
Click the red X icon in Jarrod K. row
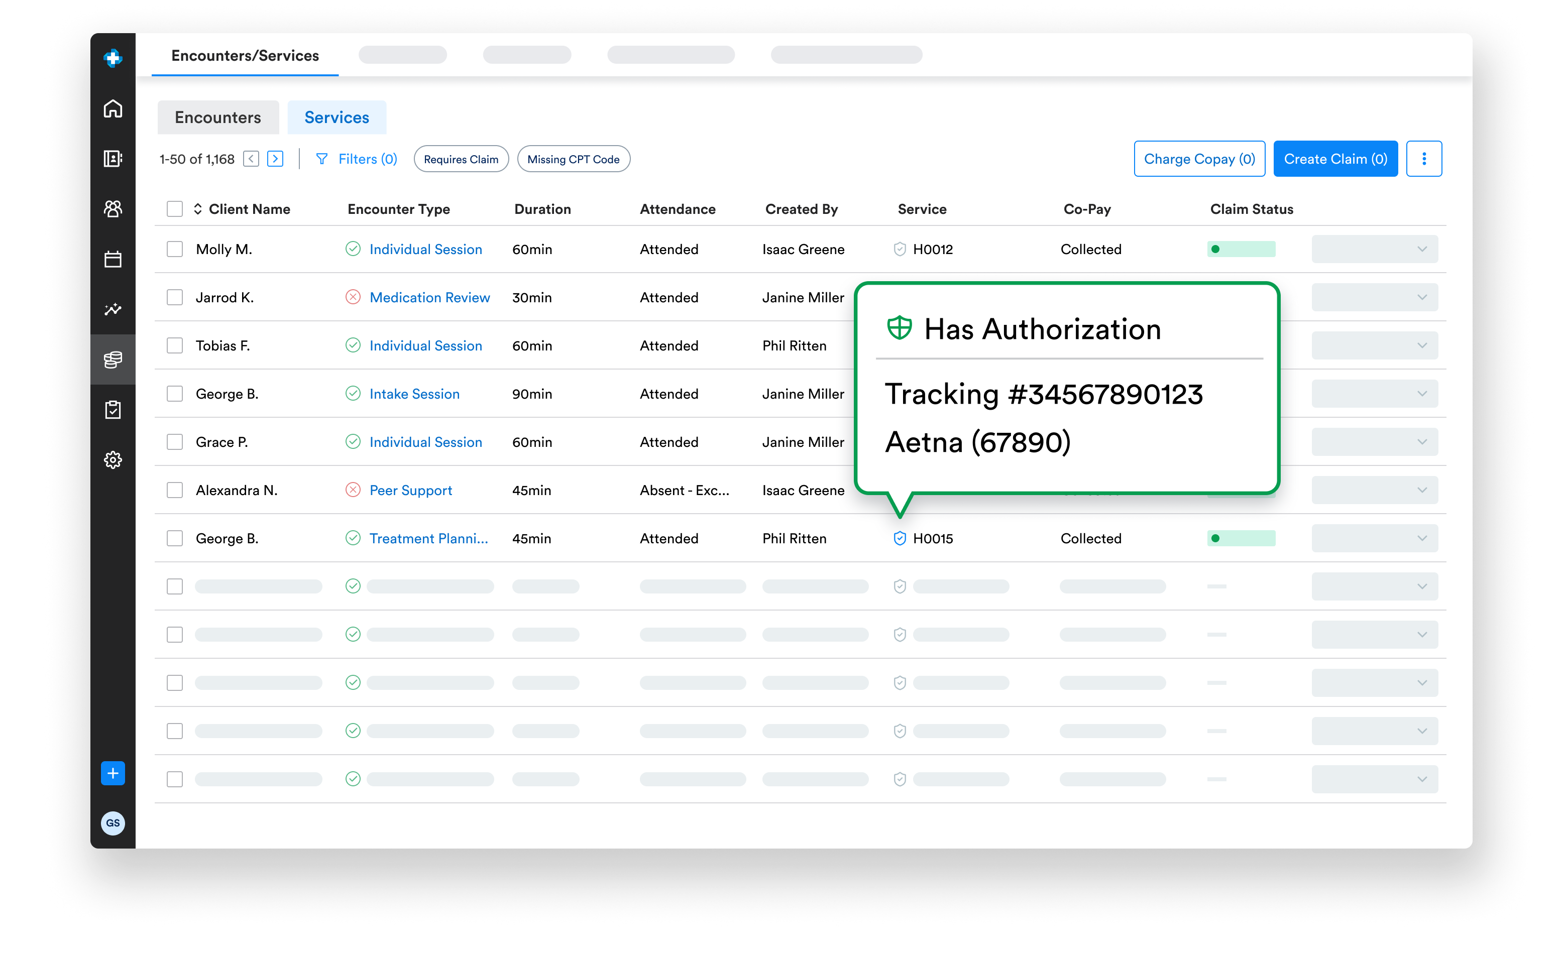click(x=353, y=297)
